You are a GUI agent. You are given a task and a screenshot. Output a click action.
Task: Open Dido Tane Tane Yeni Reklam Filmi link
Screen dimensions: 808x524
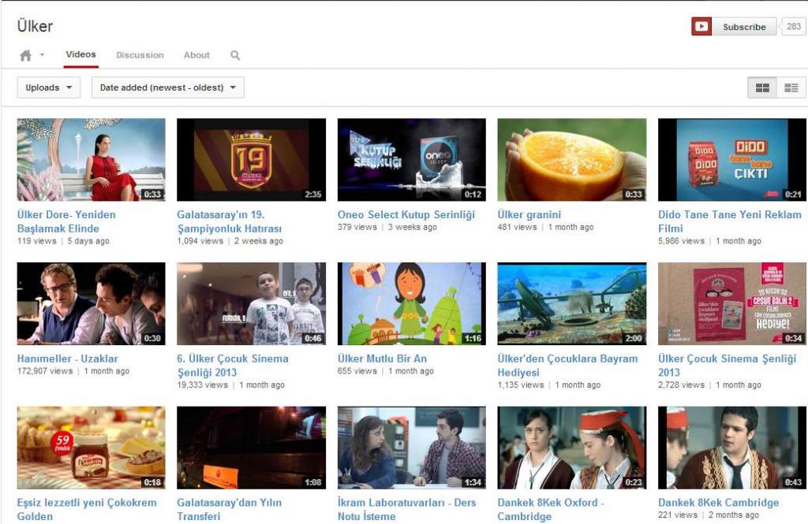730,221
